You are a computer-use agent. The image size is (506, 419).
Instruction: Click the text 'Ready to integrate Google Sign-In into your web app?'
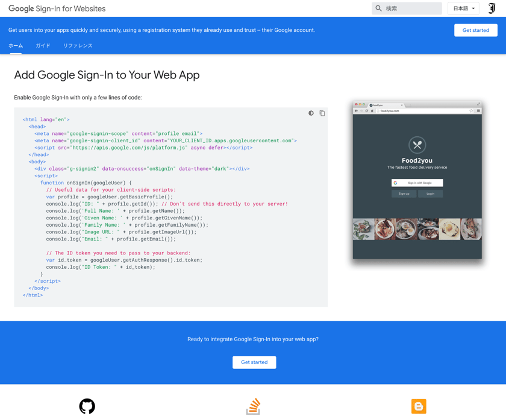tap(253, 339)
